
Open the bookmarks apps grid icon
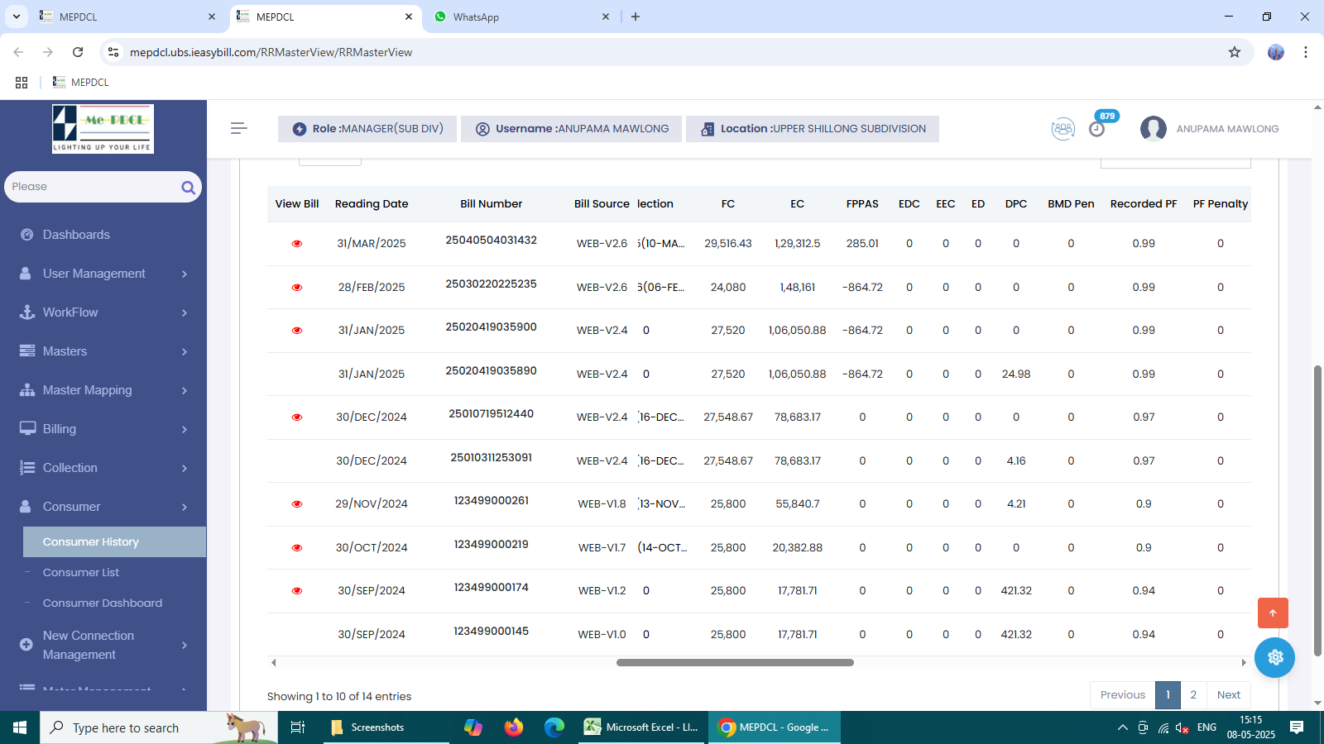coord(22,83)
